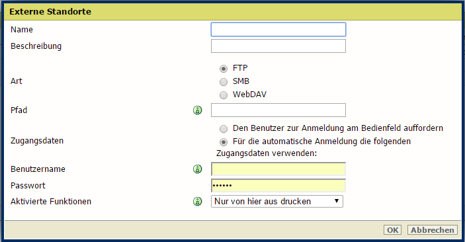Confirm the dialog with OK
465x242 pixels.
[393, 230]
